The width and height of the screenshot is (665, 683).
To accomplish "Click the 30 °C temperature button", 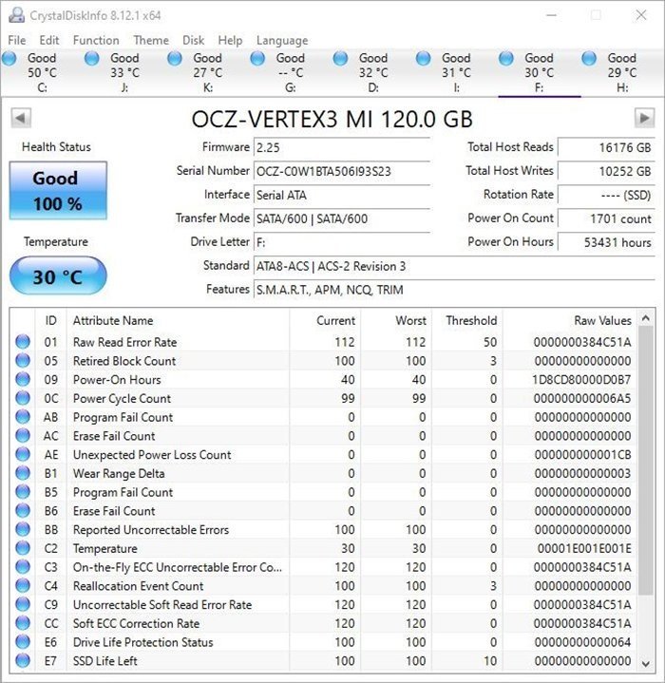I will (x=58, y=276).
